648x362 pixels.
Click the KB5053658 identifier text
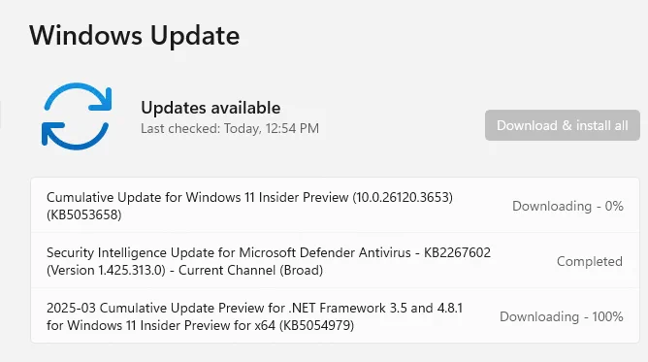coord(83,214)
